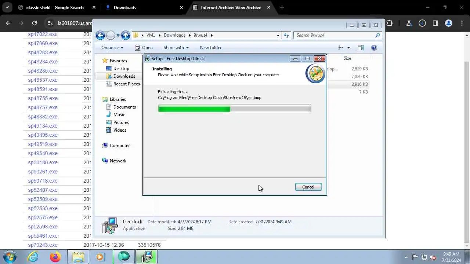Open the Organize menu
Viewport: 470px width, 264px height.
[112, 48]
